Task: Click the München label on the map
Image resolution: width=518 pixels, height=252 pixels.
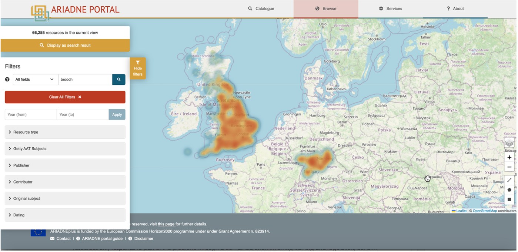Action: pyautogui.click(x=329, y=178)
